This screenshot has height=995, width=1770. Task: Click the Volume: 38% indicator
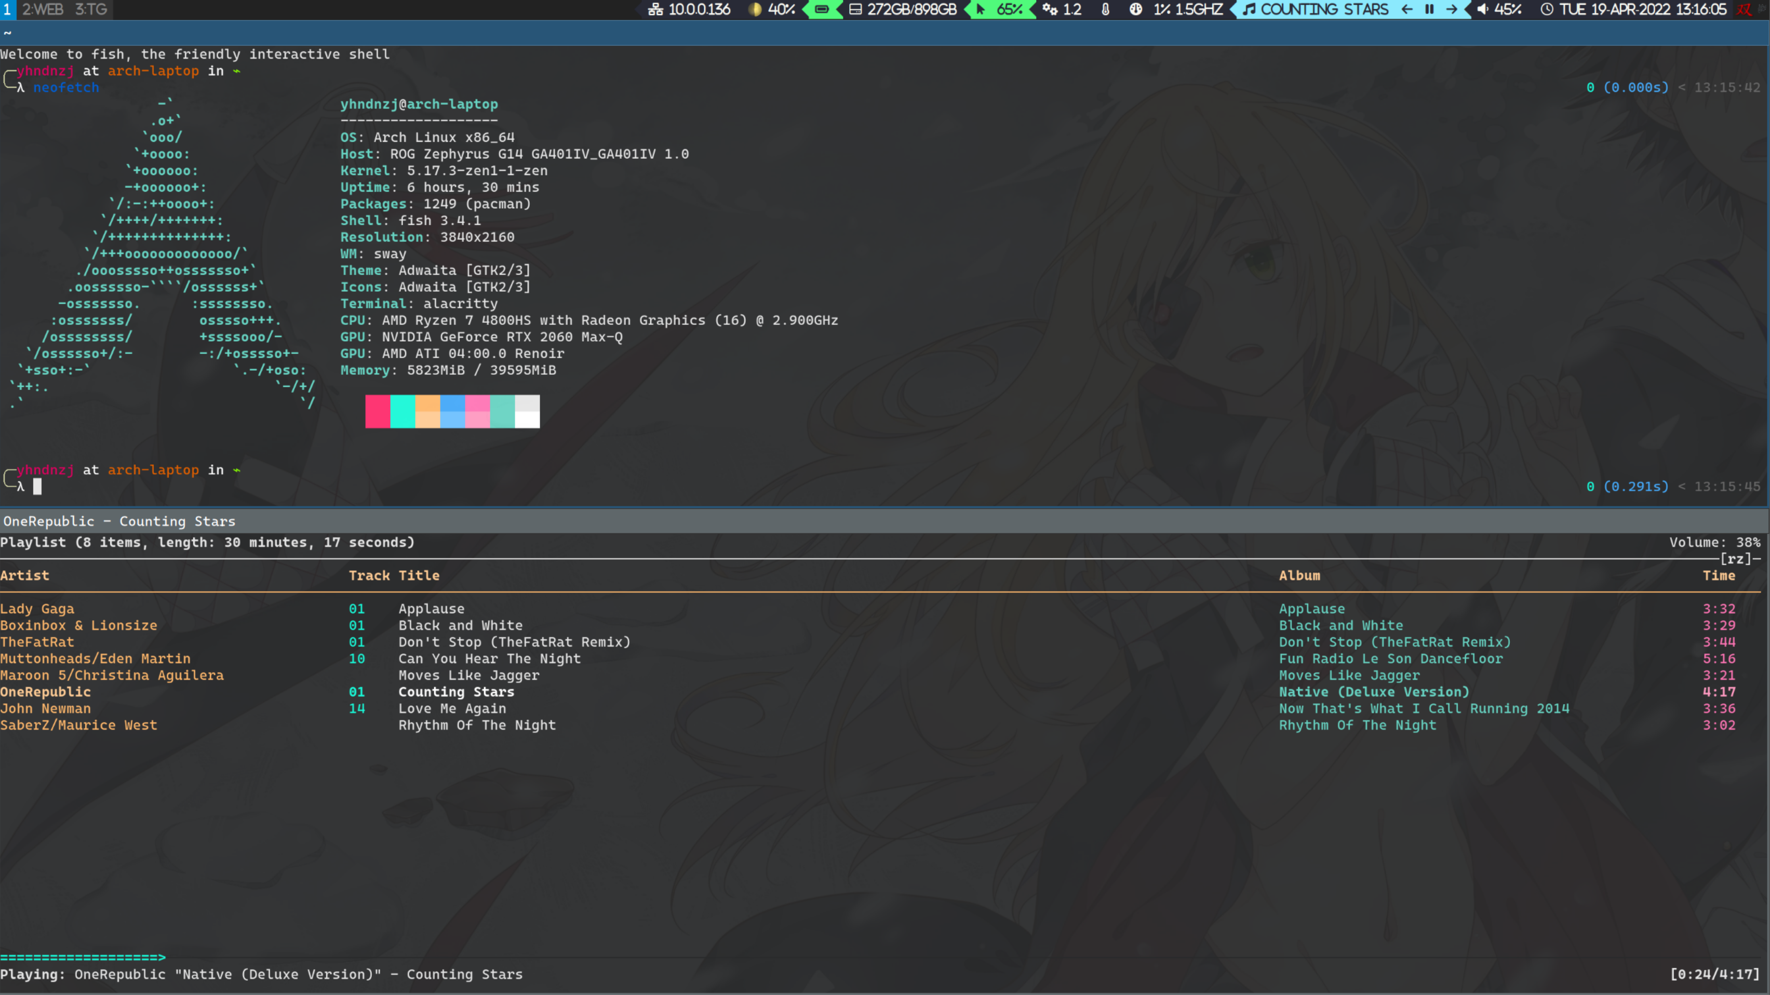(1714, 542)
